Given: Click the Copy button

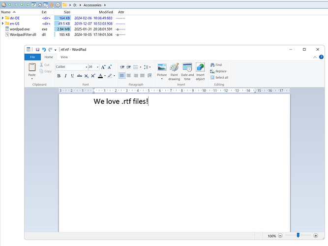Looking at the screenshot, I should pos(45,71).
